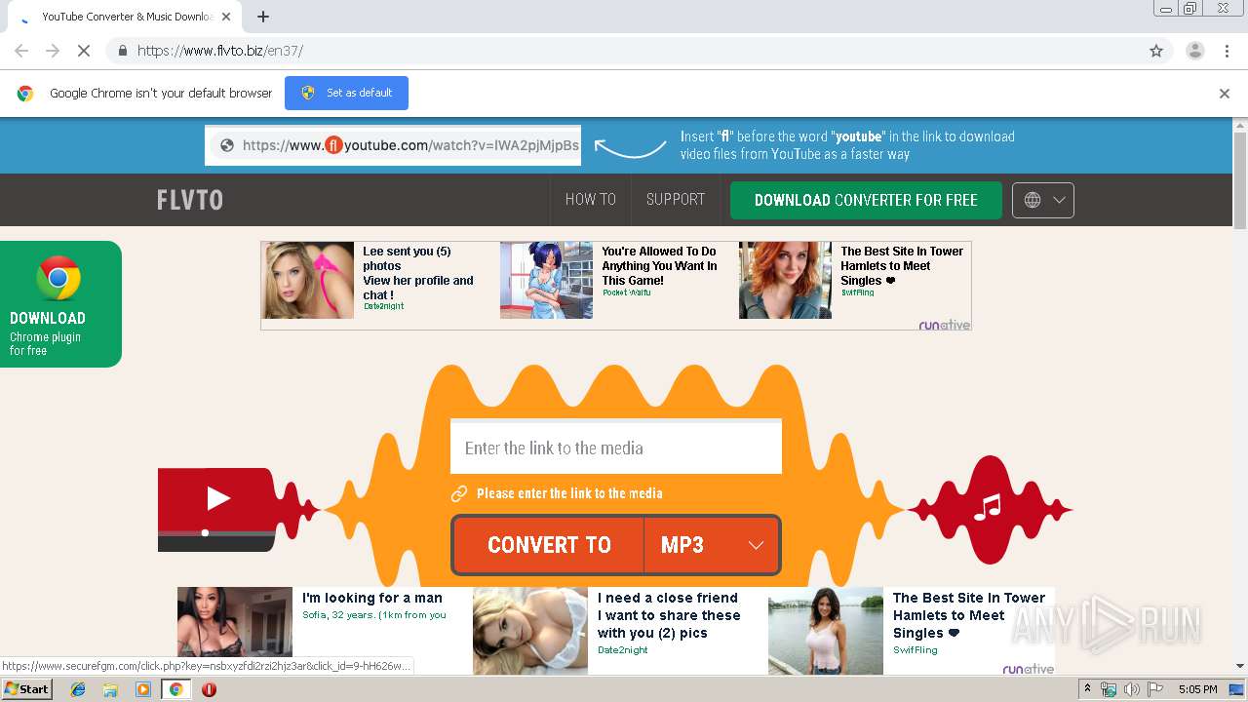Click the volume speaker tray icon
The width and height of the screenshot is (1248, 702).
click(x=1131, y=689)
